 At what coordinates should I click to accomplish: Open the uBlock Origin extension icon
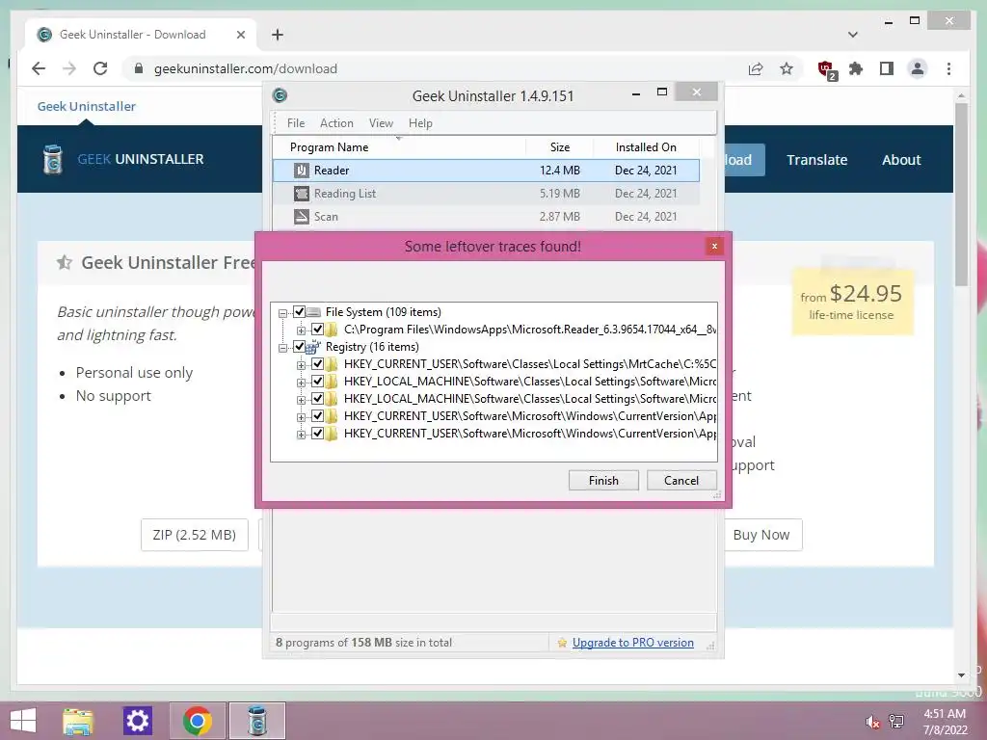[x=826, y=69]
